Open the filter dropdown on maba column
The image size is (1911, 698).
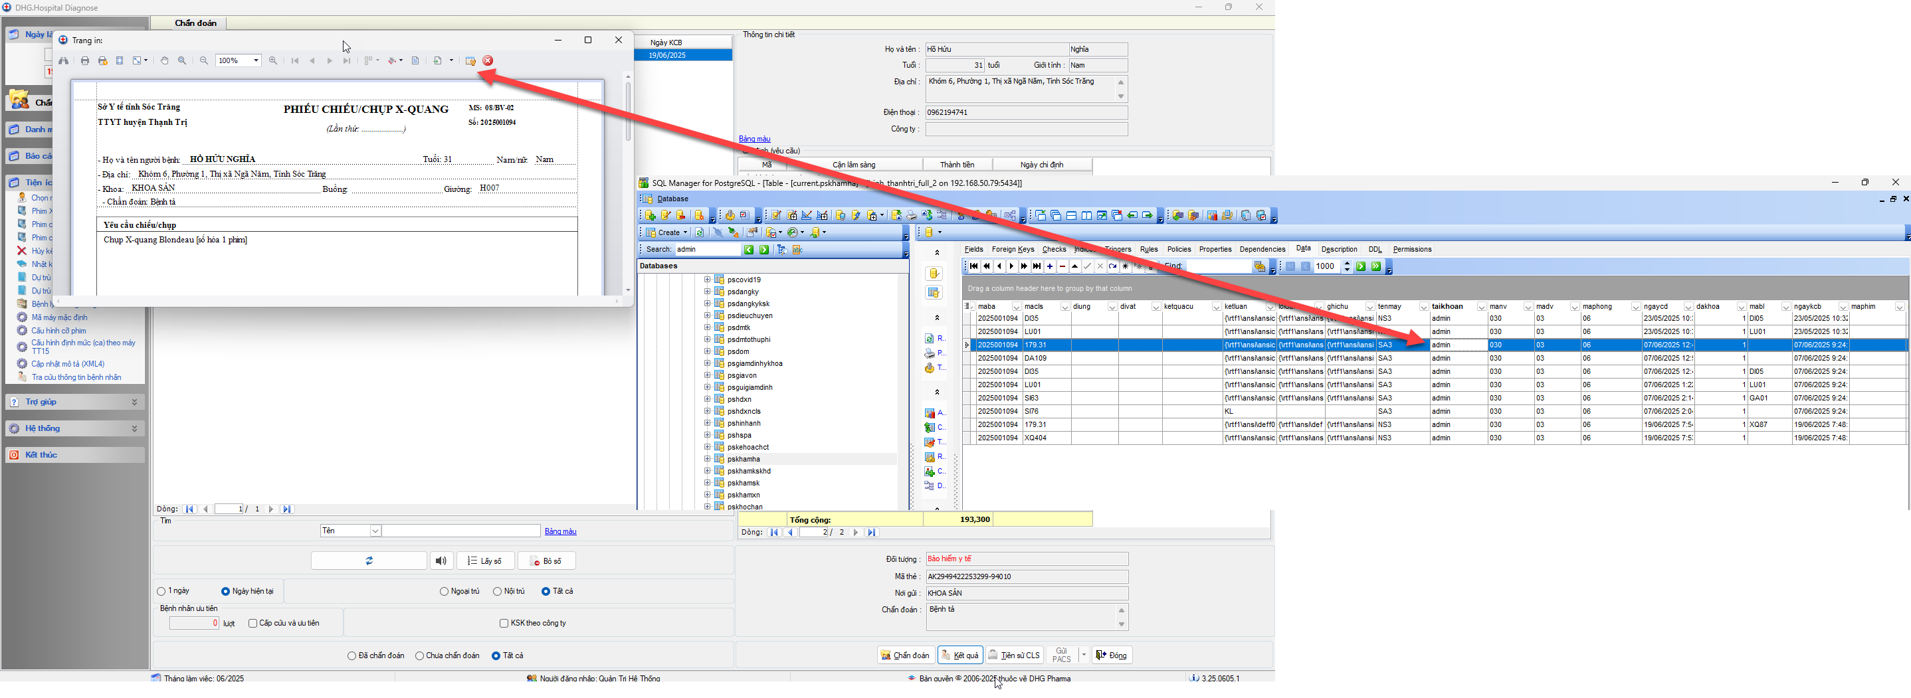click(x=1017, y=307)
